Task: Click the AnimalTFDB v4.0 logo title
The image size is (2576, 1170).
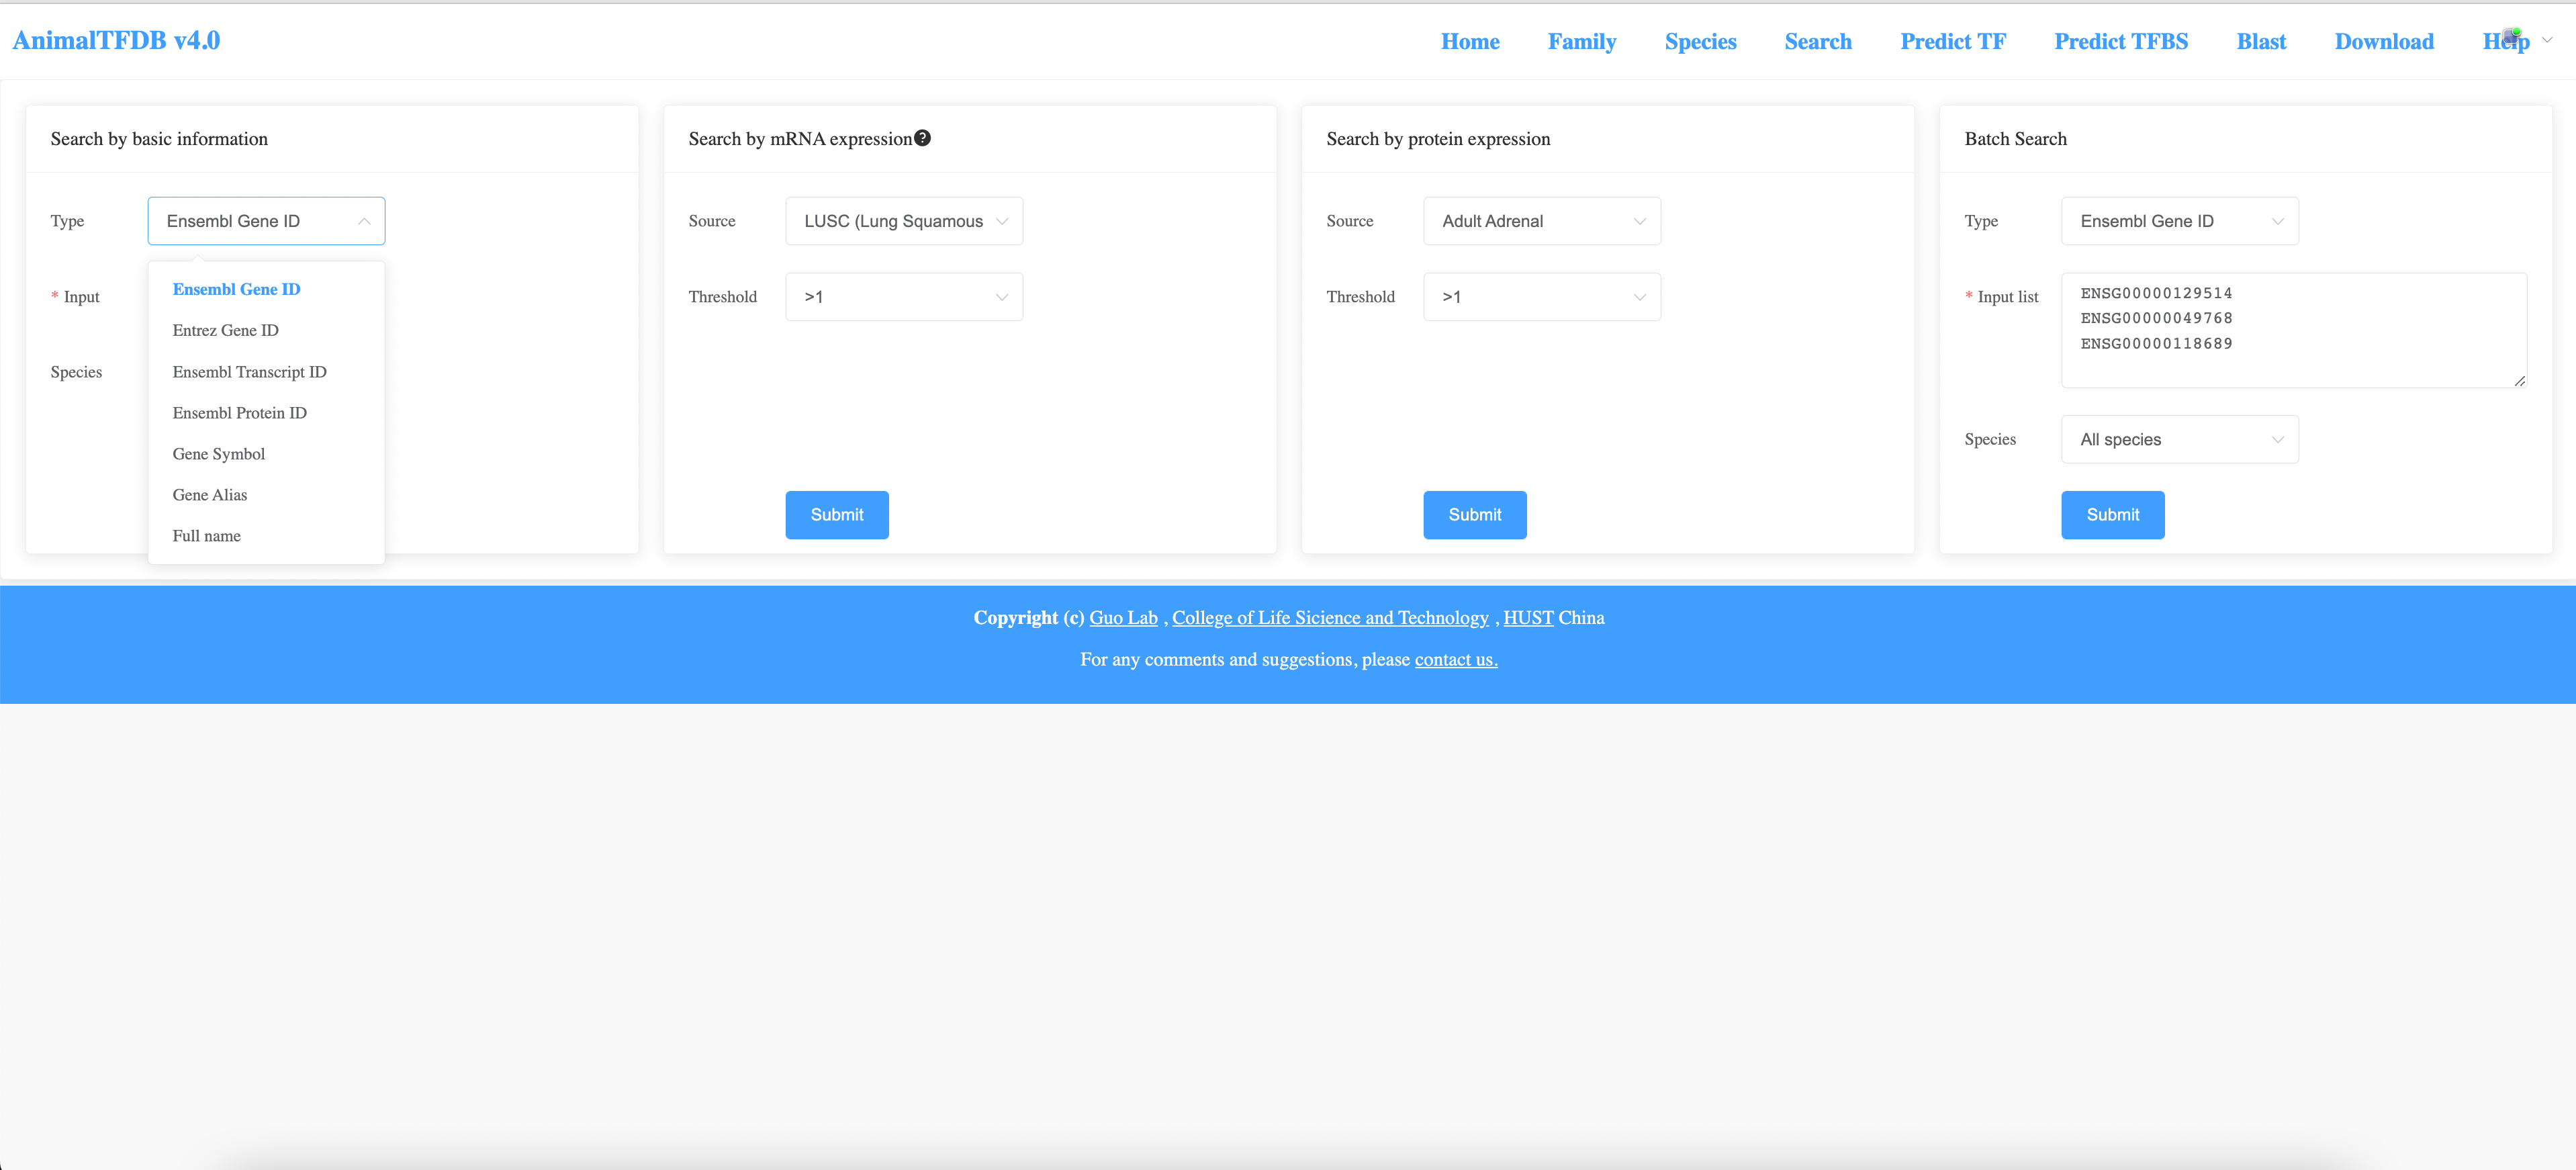Action: 116,41
